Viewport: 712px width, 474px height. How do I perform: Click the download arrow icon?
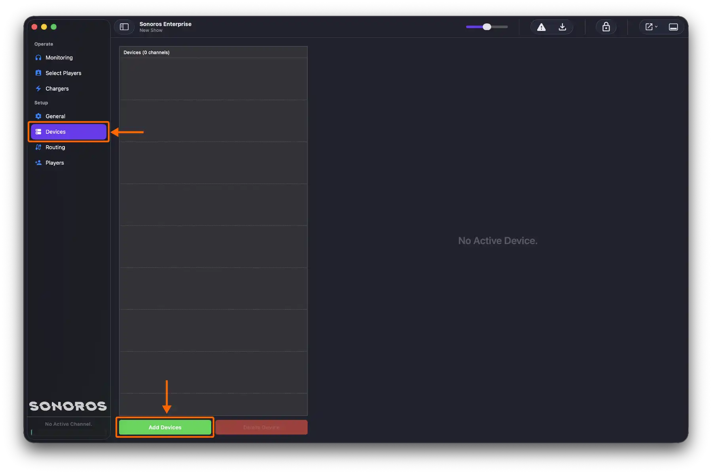562,27
